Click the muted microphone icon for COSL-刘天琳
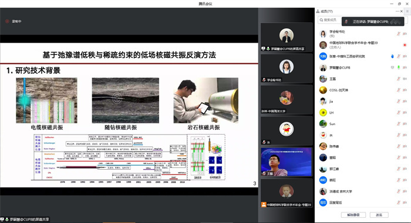This screenshot has height=223, width=411. click(399, 90)
